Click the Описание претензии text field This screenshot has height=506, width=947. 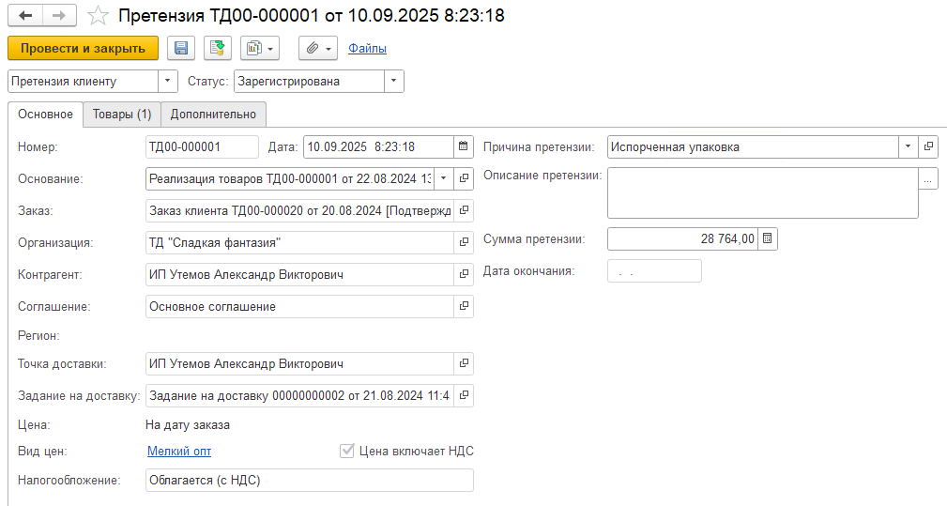pos(762,192)
